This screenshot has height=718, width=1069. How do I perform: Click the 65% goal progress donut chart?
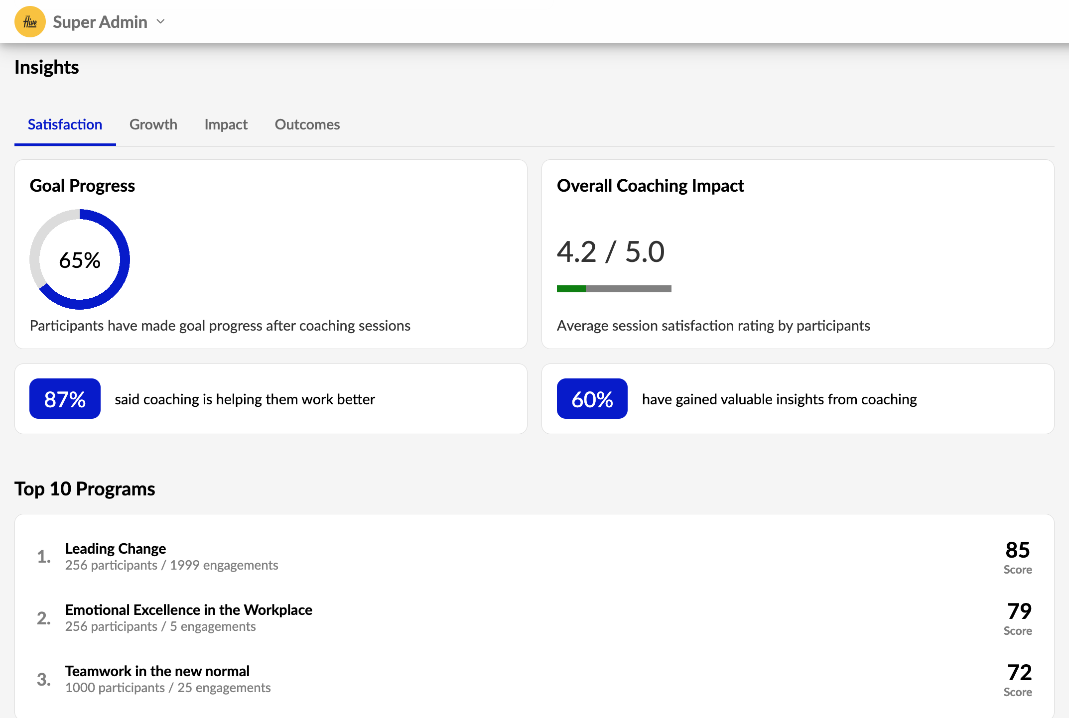[x=80, y=259]
